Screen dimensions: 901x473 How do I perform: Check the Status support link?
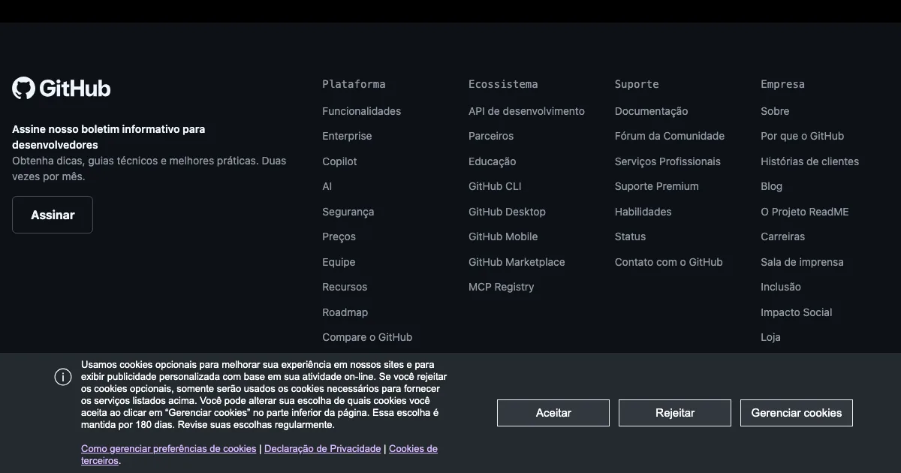(630, 236)
